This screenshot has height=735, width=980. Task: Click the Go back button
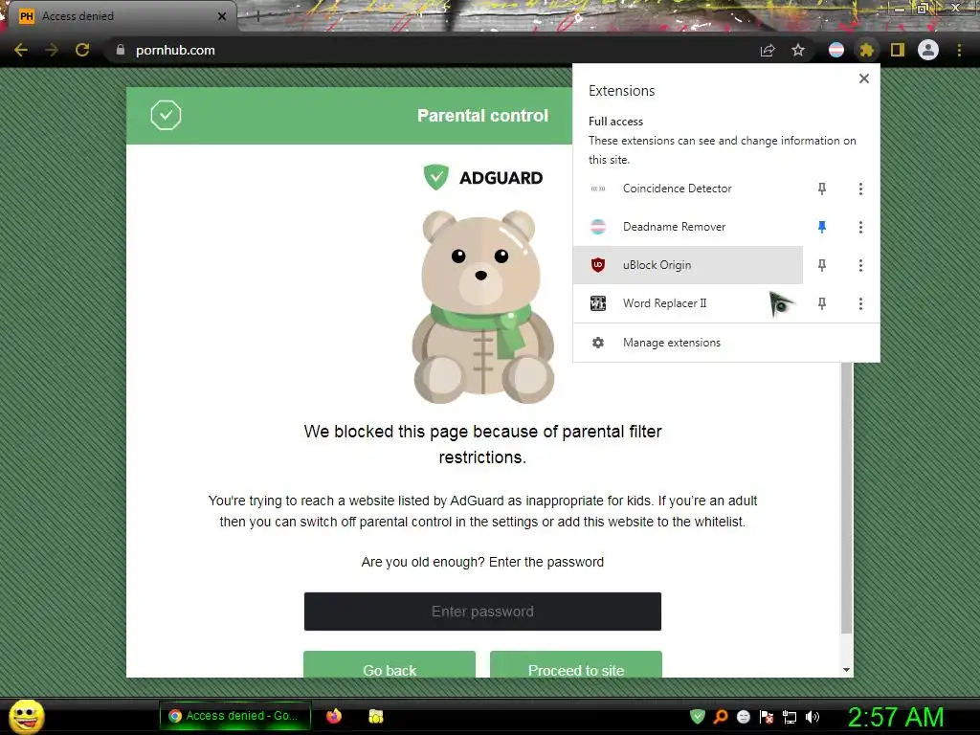[x=390, y=665]
